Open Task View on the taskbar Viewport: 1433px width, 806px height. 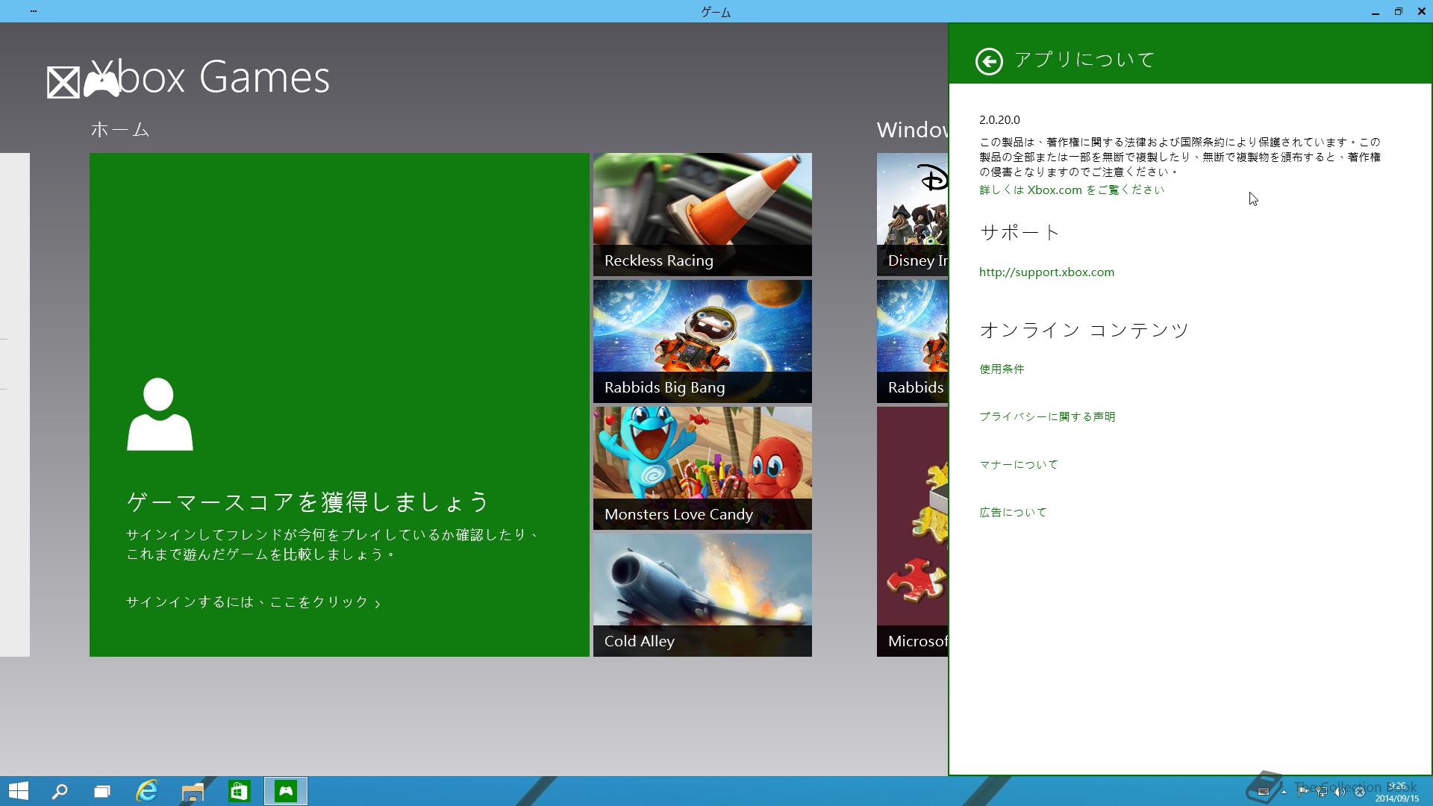coord(102,791)
